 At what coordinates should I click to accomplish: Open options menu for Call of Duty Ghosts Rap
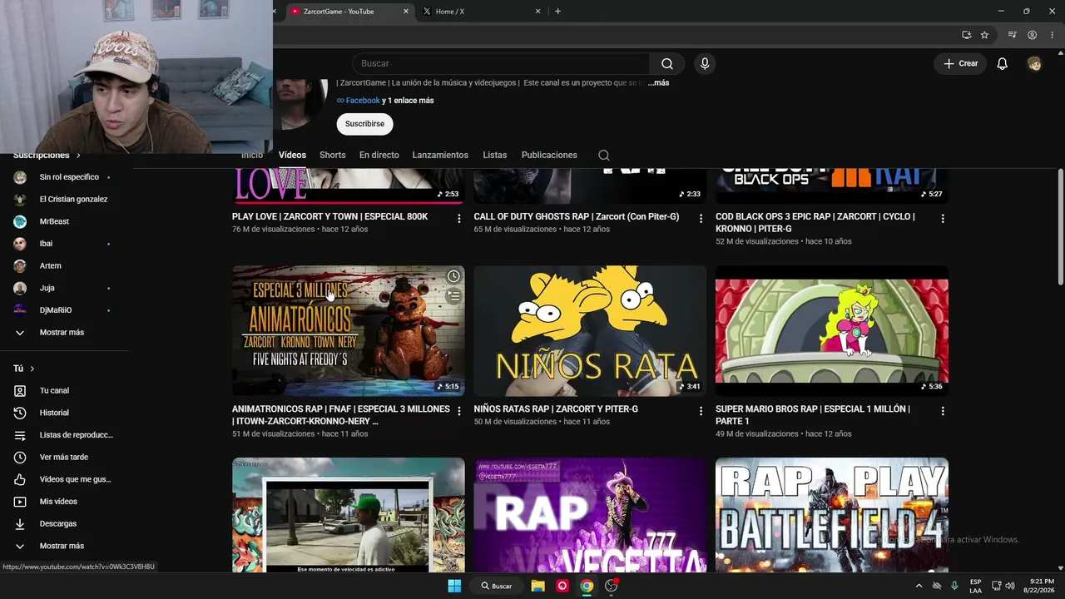tap(701, 219)
